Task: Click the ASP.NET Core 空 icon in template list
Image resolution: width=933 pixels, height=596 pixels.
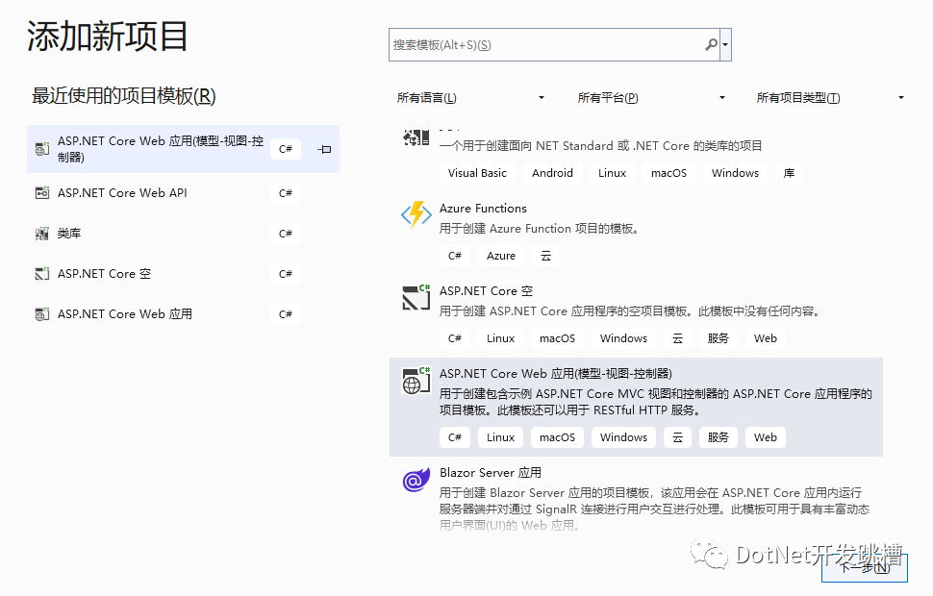Action: (x=416, y=297)
